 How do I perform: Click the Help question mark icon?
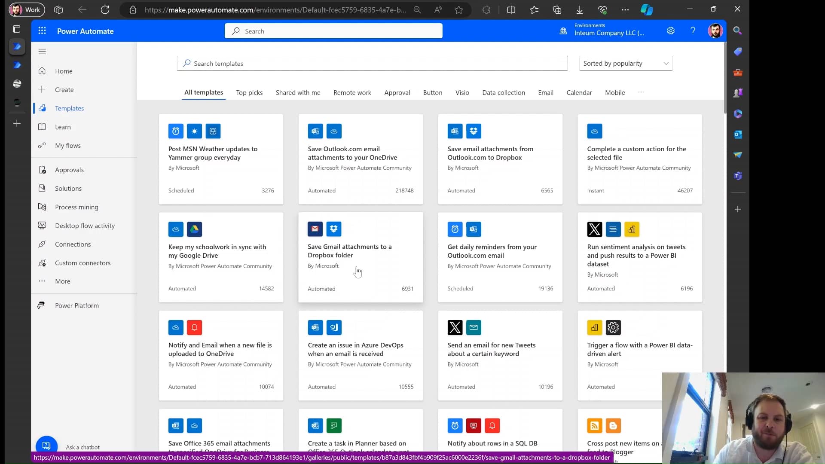693,31
